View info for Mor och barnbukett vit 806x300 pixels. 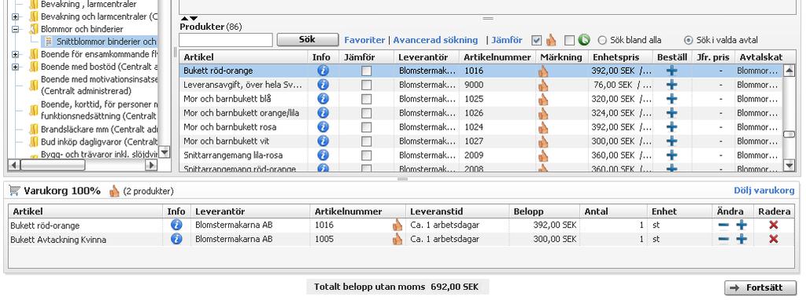pos(323,141)
